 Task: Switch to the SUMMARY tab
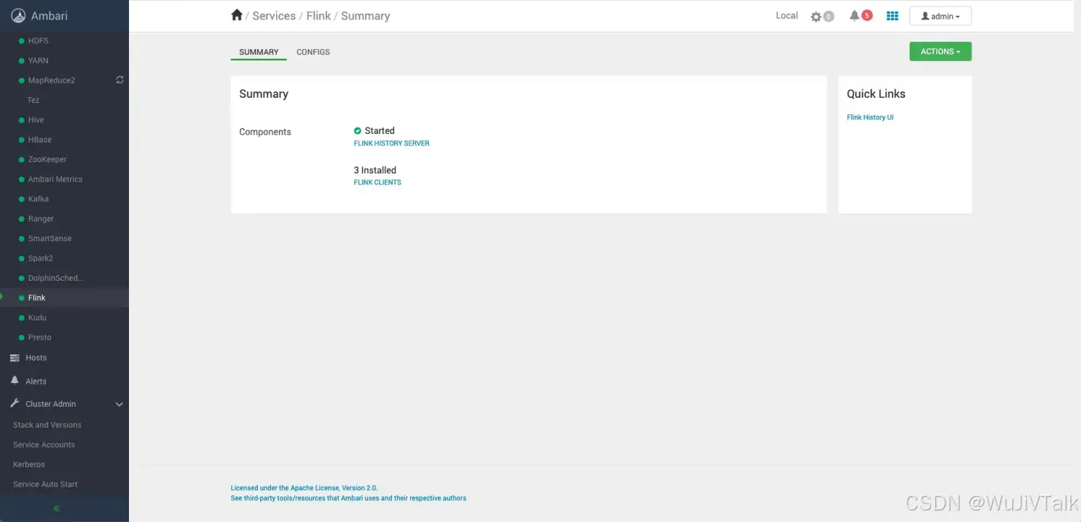259,52
